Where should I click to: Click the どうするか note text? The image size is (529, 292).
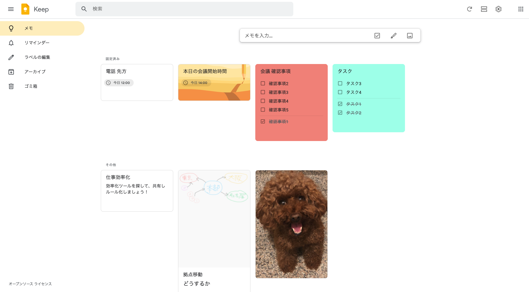[x=197, y=284]
